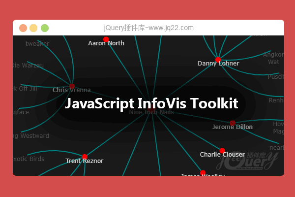Click the 'Charlie Clouser' label
This screenshot has width=295, height=197.
pyautogui.click(x=222, y=154)
